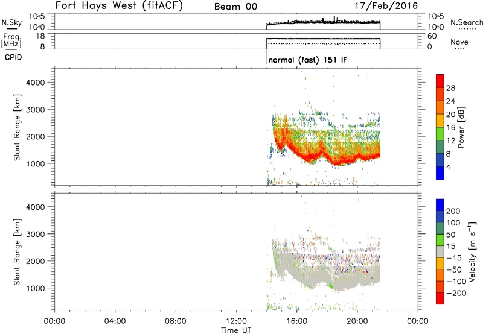The image size is (483, 334).
Task: Click the red swatch of the power colorbar
Action: (x=440, y=81)
